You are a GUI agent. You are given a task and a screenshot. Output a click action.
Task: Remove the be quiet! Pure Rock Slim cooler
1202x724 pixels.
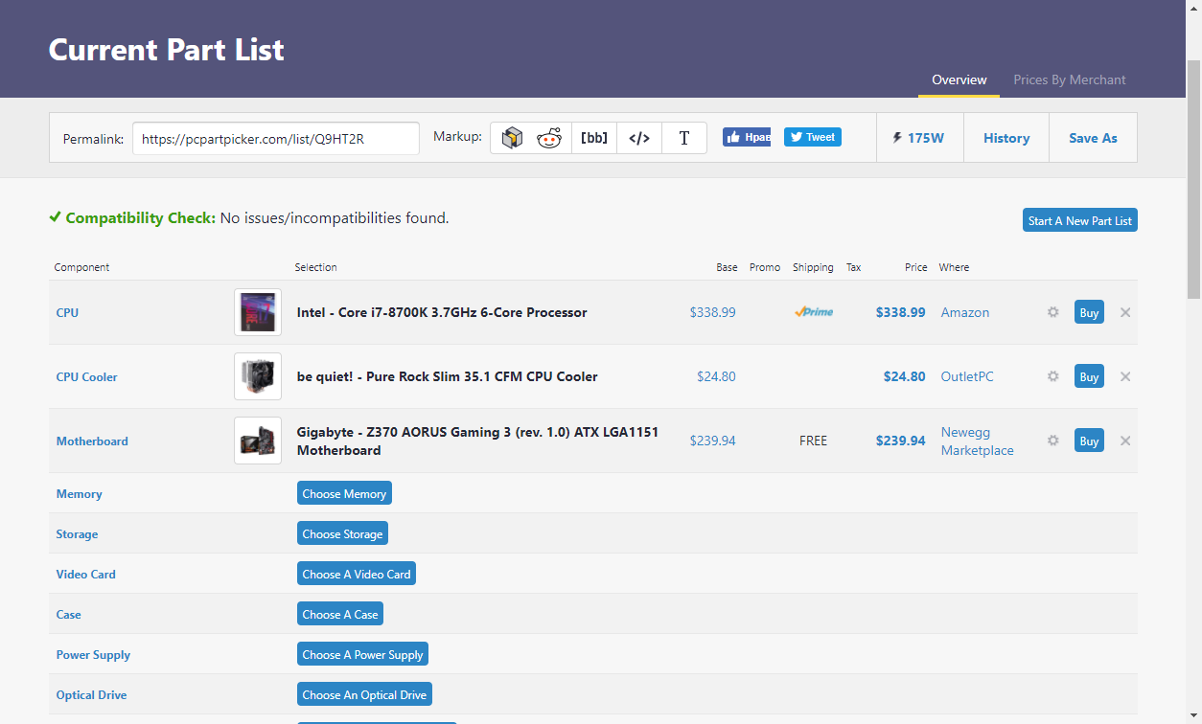1125,376
